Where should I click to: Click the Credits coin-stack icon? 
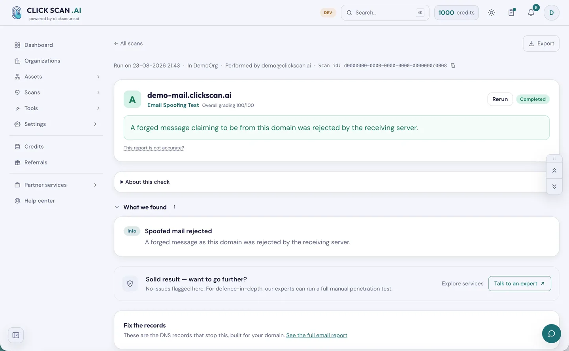coord(17,147)
